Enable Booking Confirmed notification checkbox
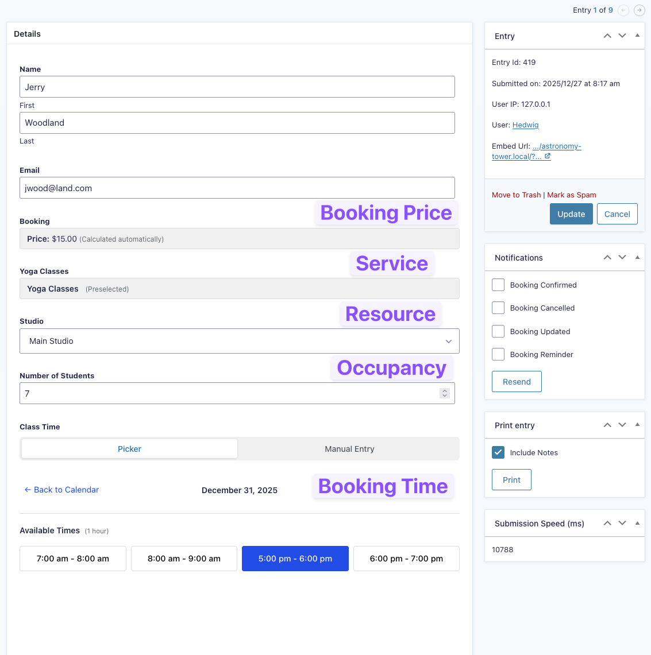The height and width of the screenshot is (655, 651). click(498, 285)
